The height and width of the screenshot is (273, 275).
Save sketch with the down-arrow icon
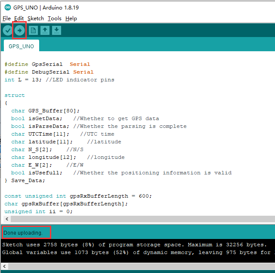click(56, 30)
